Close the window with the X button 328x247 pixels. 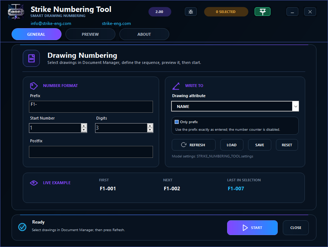pyautogui.click(x=310, y=12)
